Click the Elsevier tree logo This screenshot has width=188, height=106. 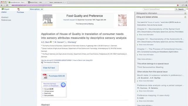point(48,20)
